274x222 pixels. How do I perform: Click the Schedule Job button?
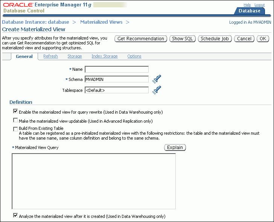(215, 39)
